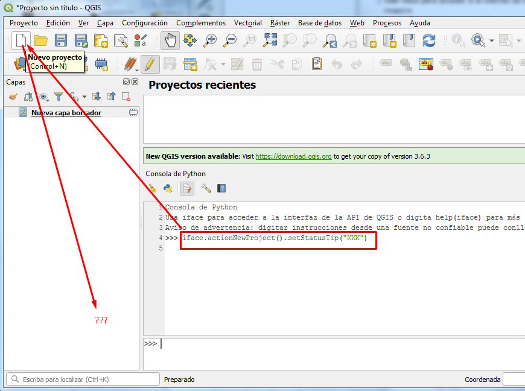Select the Nueva capa borrador layer
Viewport: 525px width, 391px height.
click(66, 112)
